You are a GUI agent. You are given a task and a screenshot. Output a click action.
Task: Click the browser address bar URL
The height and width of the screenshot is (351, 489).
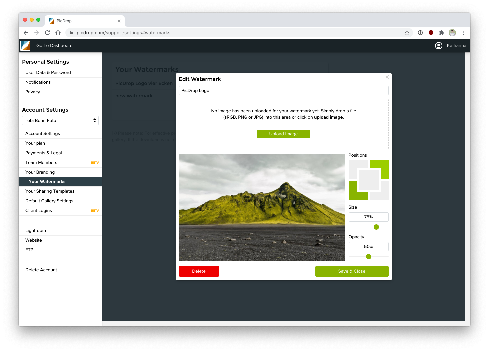click(x=123, y=33)
